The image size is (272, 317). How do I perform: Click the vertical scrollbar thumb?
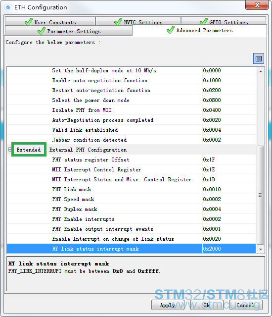point(261,195)
